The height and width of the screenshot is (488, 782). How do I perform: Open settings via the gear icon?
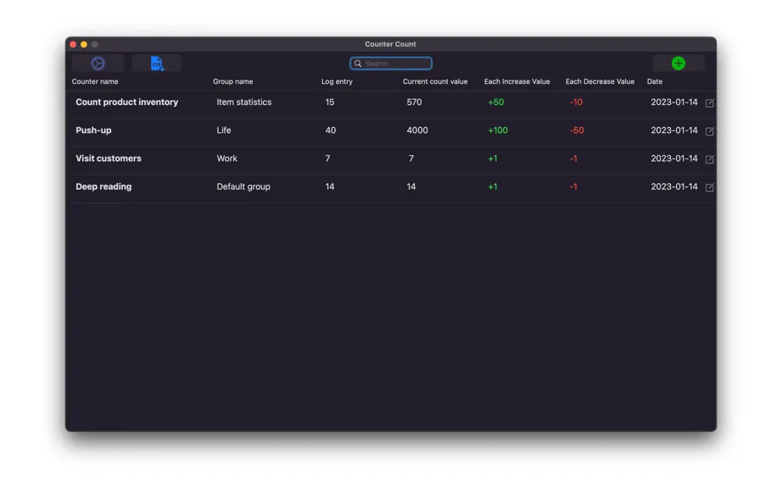pyautogui.click(x=98, y=64)
